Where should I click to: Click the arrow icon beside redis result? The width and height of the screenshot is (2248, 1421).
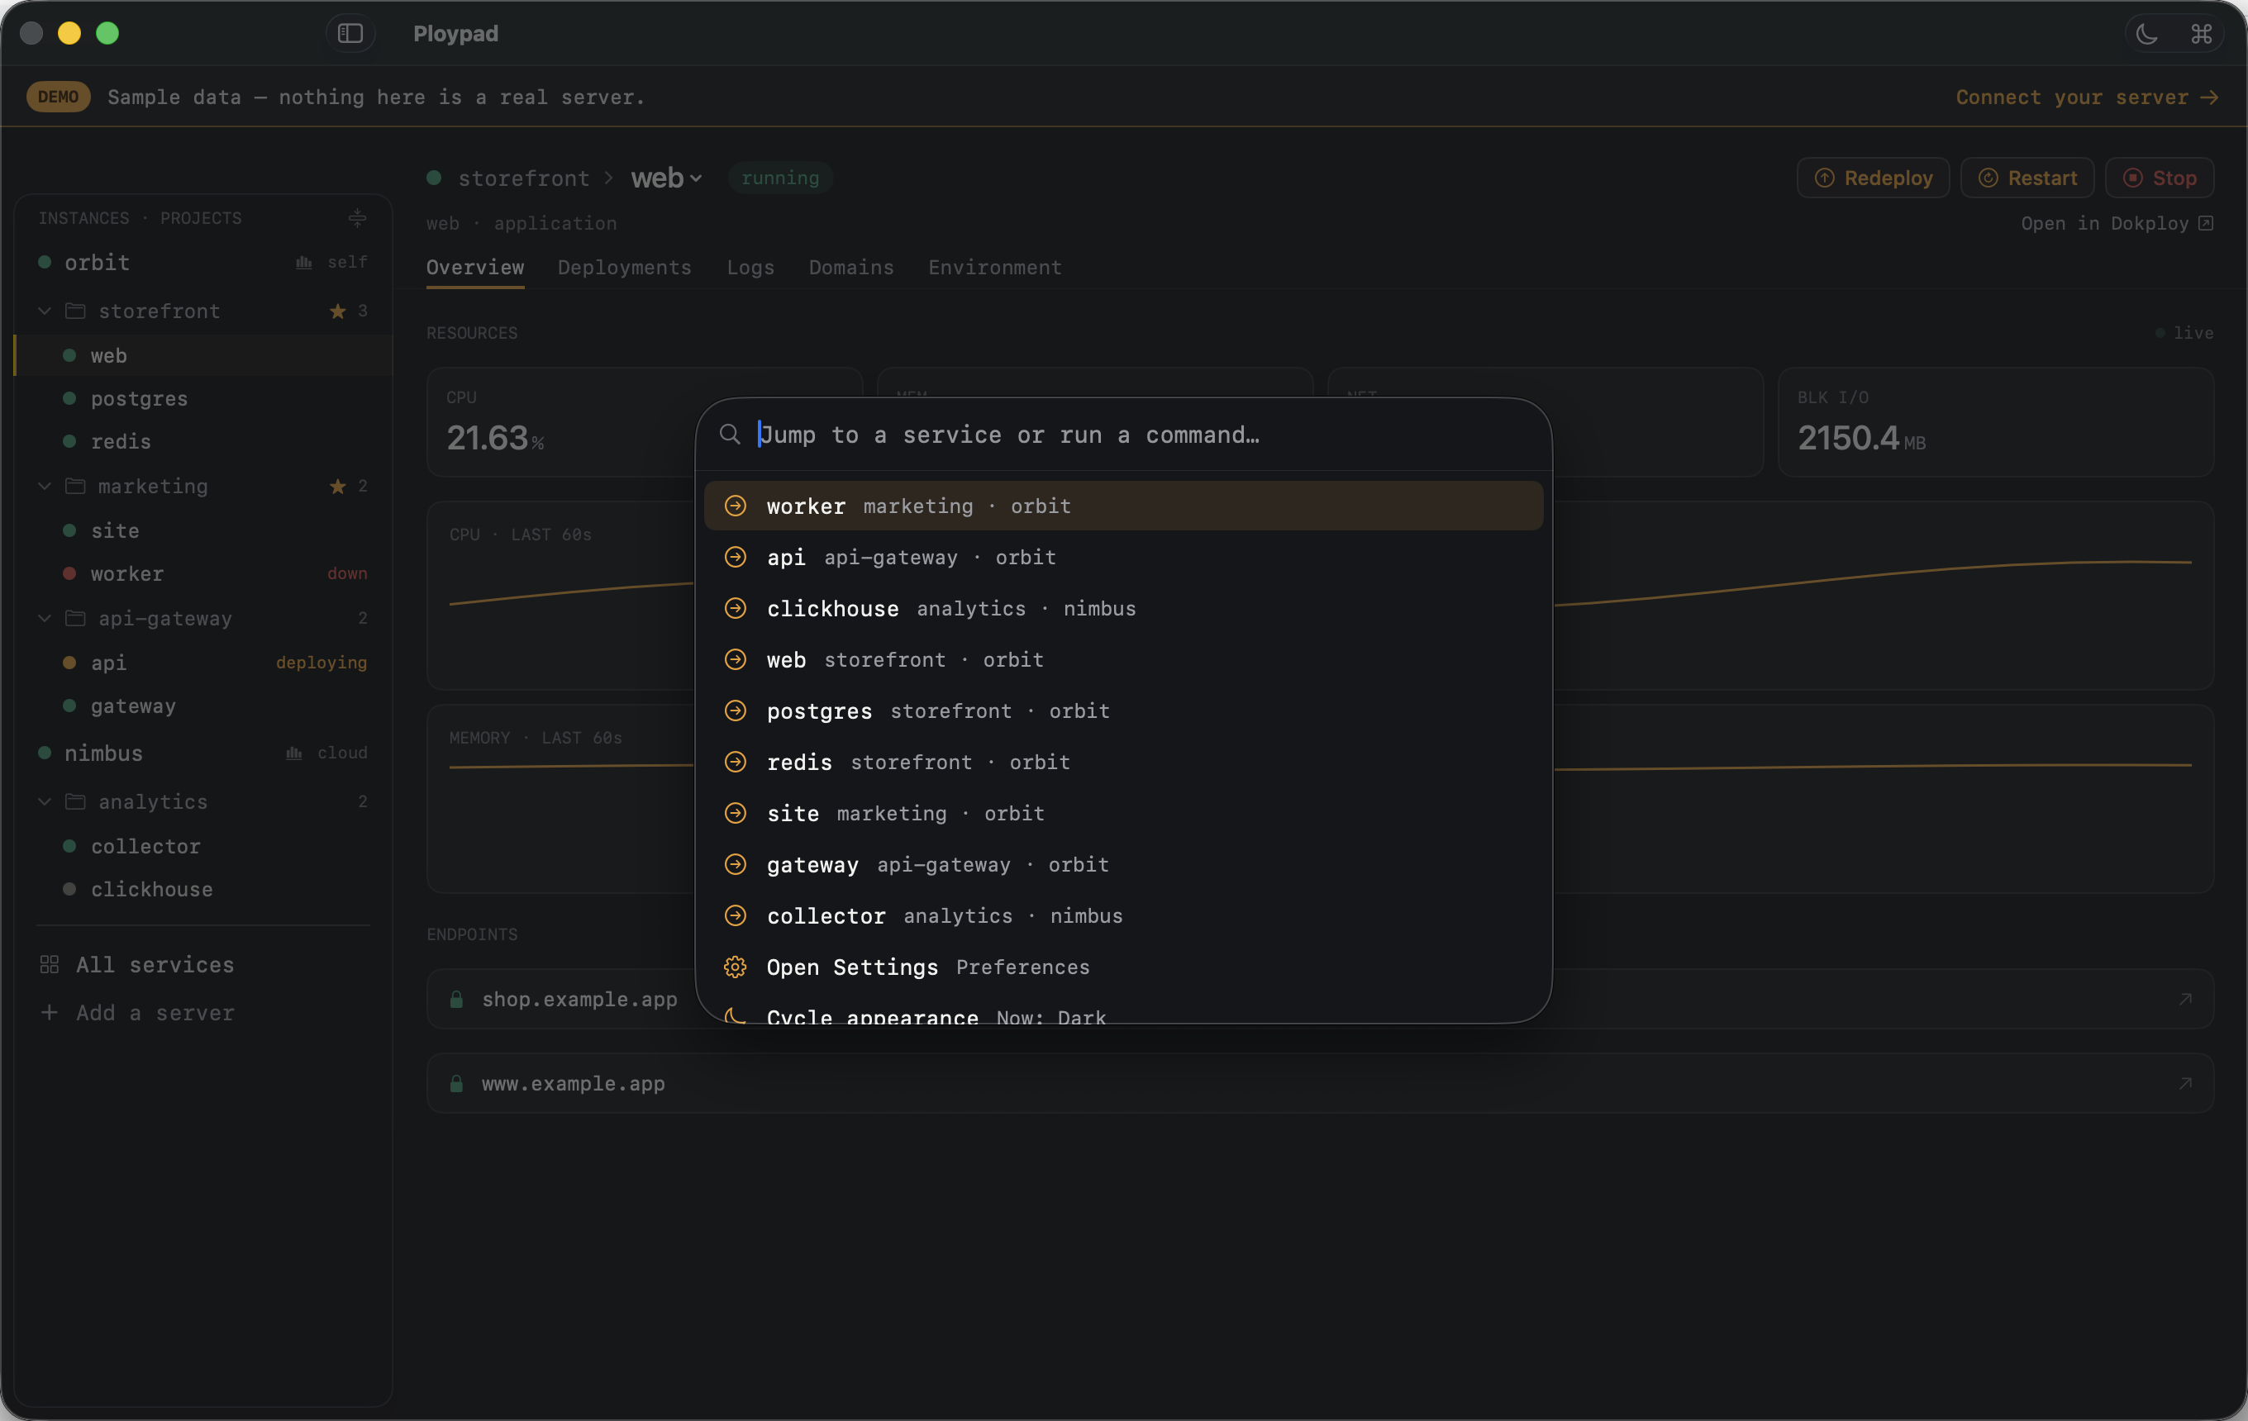[x=736, y=763]
